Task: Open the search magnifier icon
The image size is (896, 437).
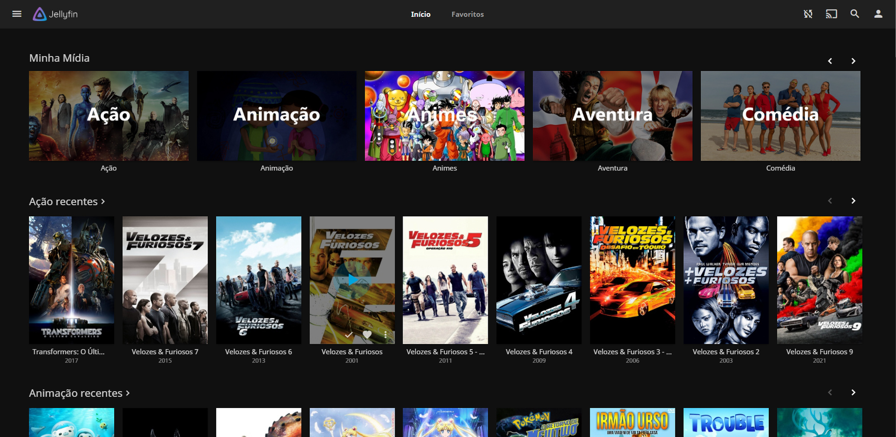Action: point(855,14)
